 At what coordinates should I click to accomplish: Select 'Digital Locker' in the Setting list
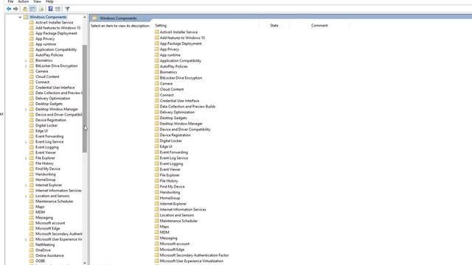click(170, 141)
